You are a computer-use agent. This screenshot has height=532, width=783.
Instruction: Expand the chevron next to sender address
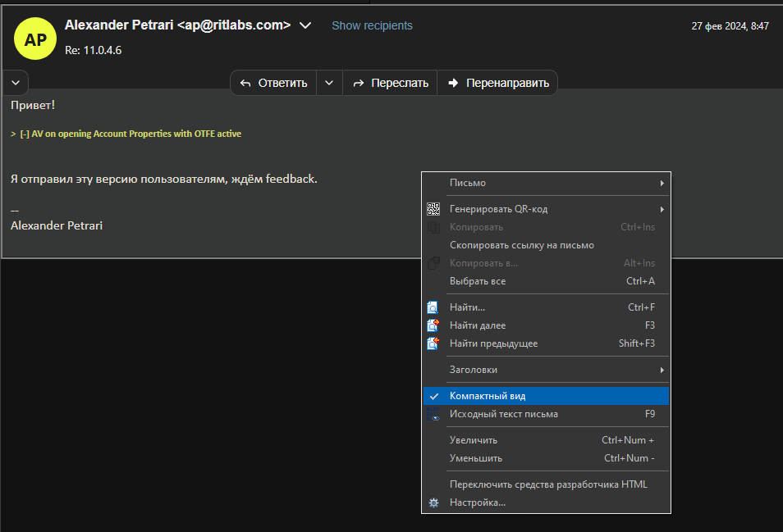click(305, 25)
